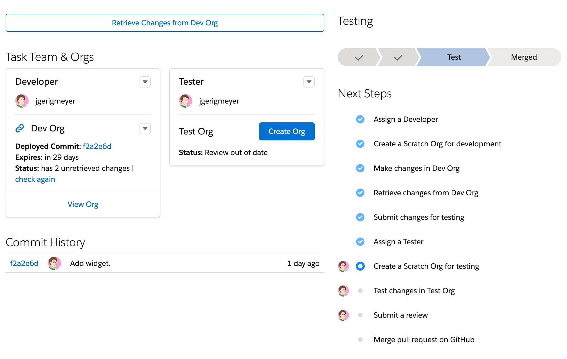Click the Dev Org link chain icon
Viewport: 567px width, 359px height.
(20, 128)
